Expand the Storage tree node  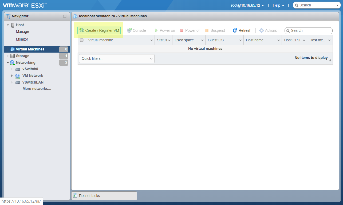click(x=8, y=56)
